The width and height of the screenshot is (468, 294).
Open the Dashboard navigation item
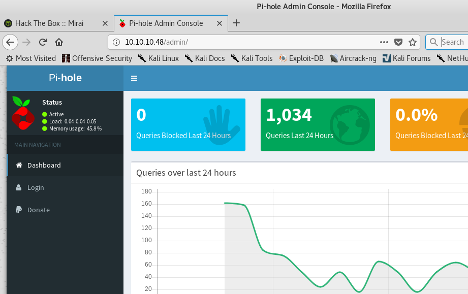[x=44, y=165]
